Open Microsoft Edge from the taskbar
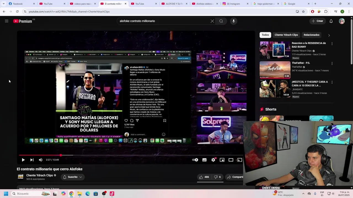This screenshot has height=198, width=353. 88,194
